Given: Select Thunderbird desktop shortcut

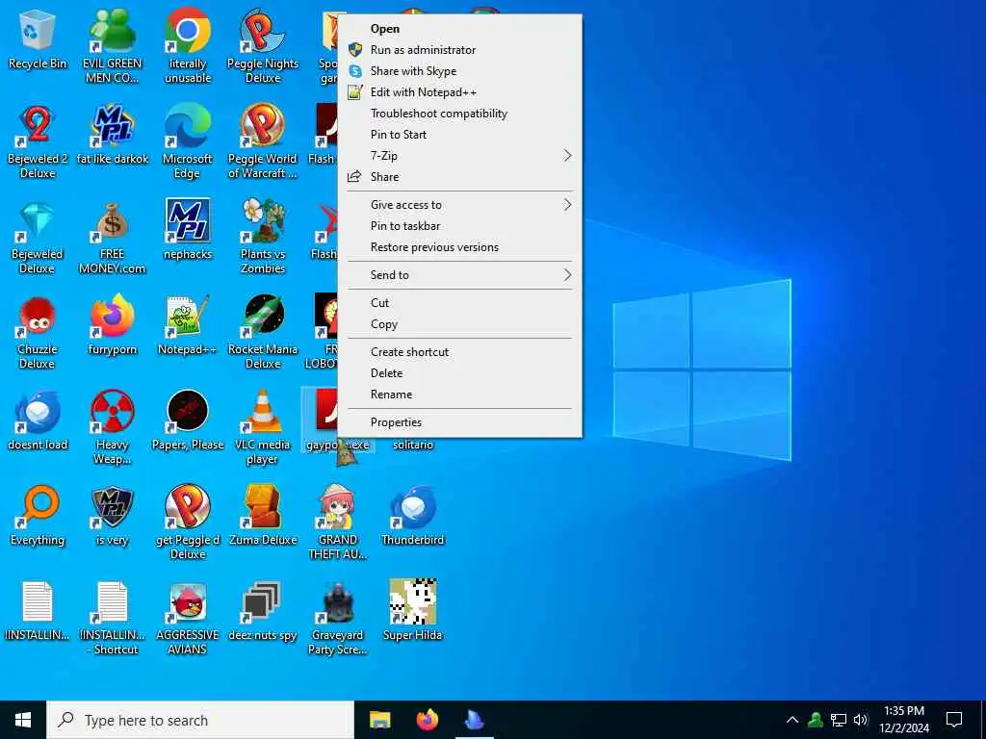Looking at the screenshot, I should pyautogui.click(x=413, y=516).
